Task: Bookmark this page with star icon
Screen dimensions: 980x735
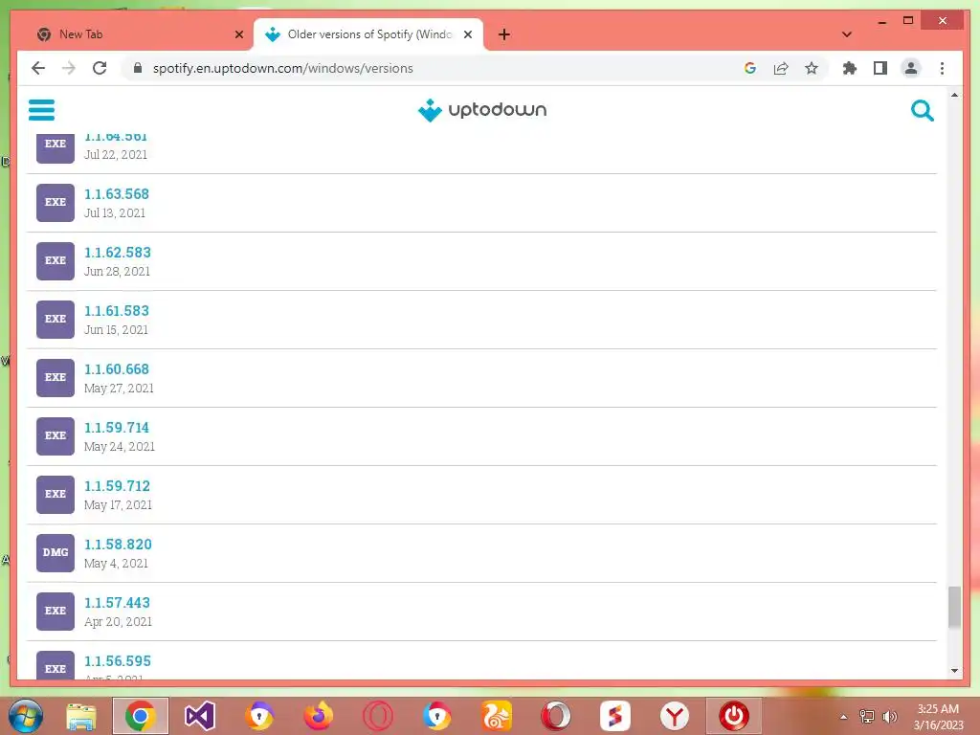Action: [812, 68]
